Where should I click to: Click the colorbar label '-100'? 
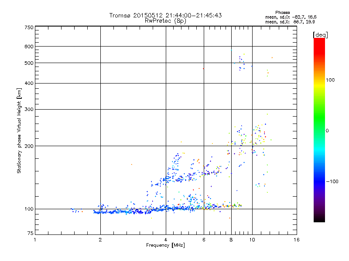tap(332, 181)
